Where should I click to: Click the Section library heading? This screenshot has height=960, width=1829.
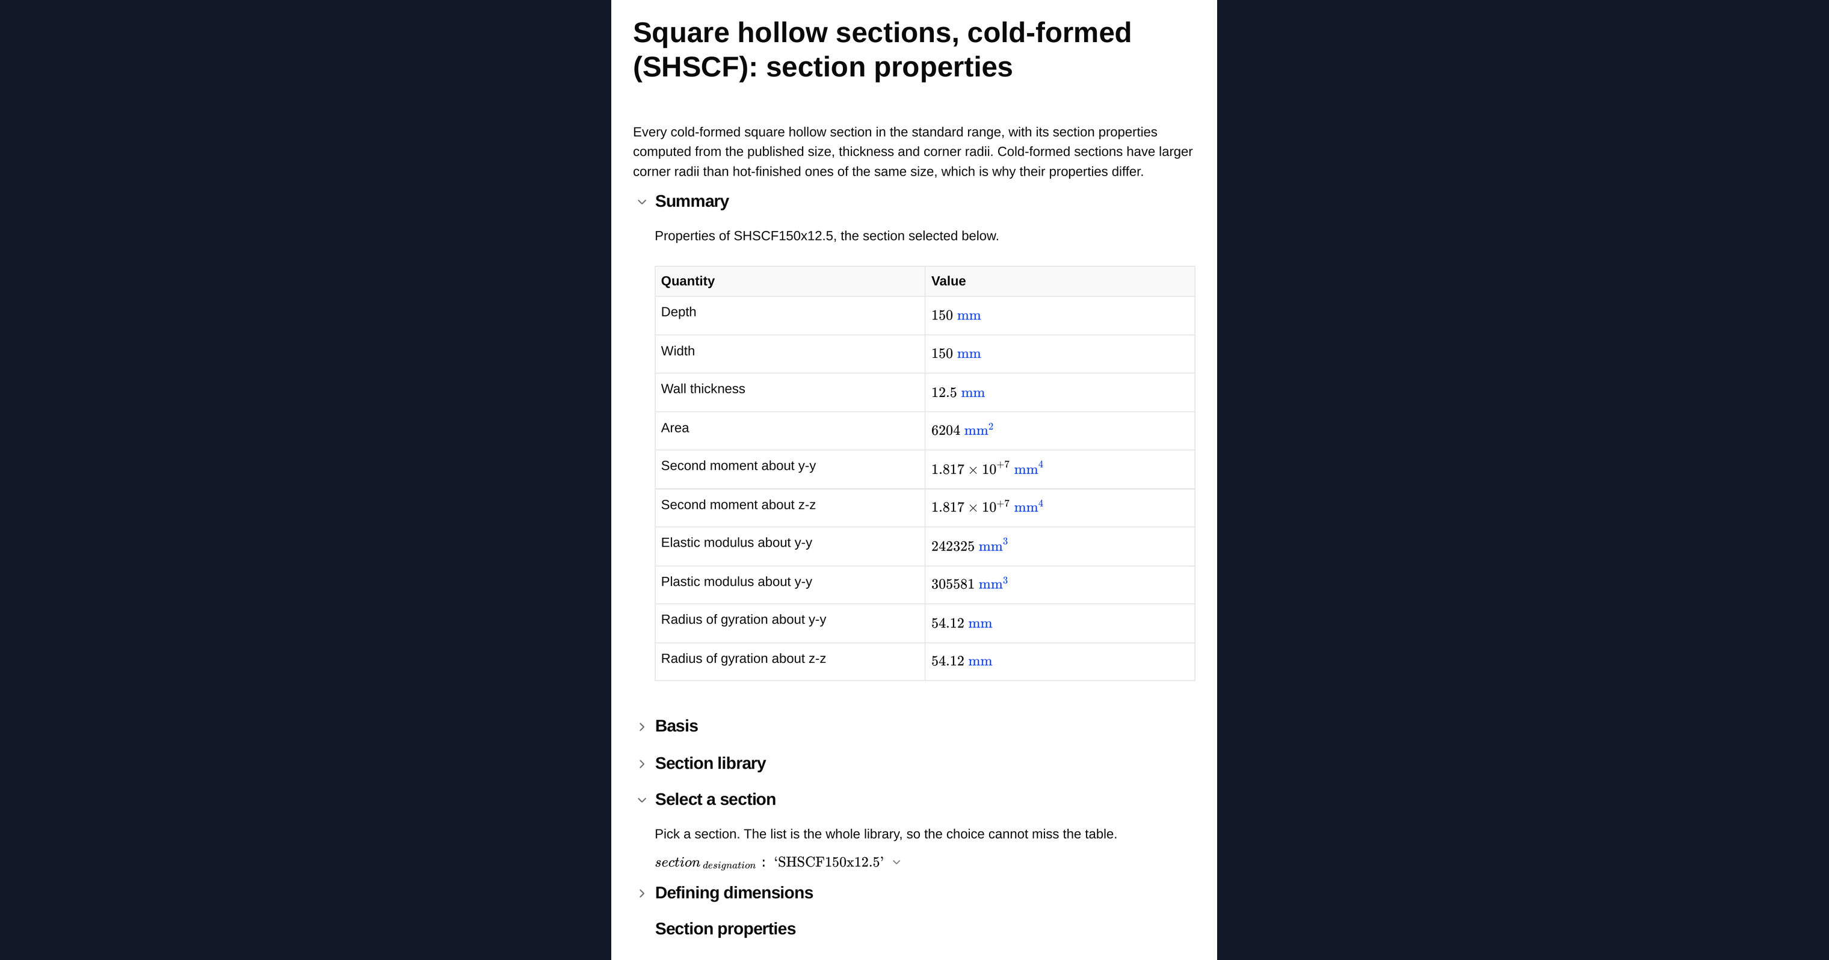tap(710, 764)
